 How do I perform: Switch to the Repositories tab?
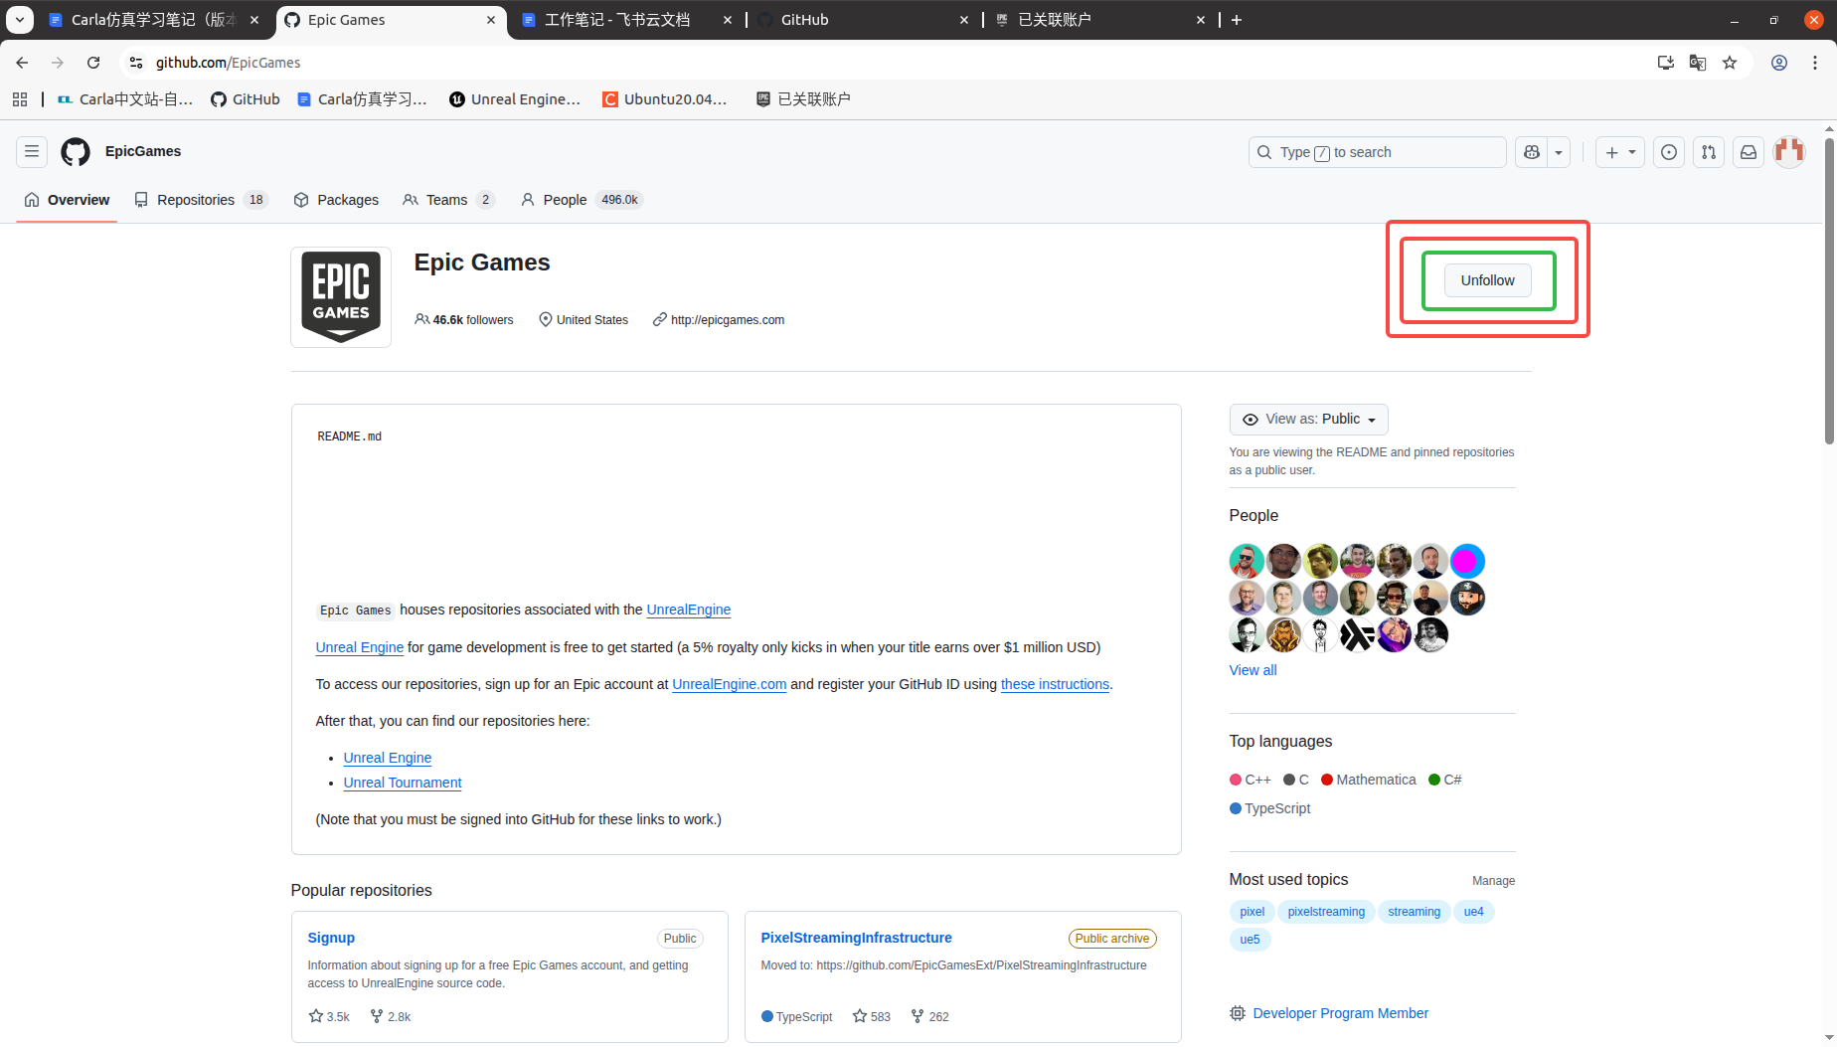202,200
